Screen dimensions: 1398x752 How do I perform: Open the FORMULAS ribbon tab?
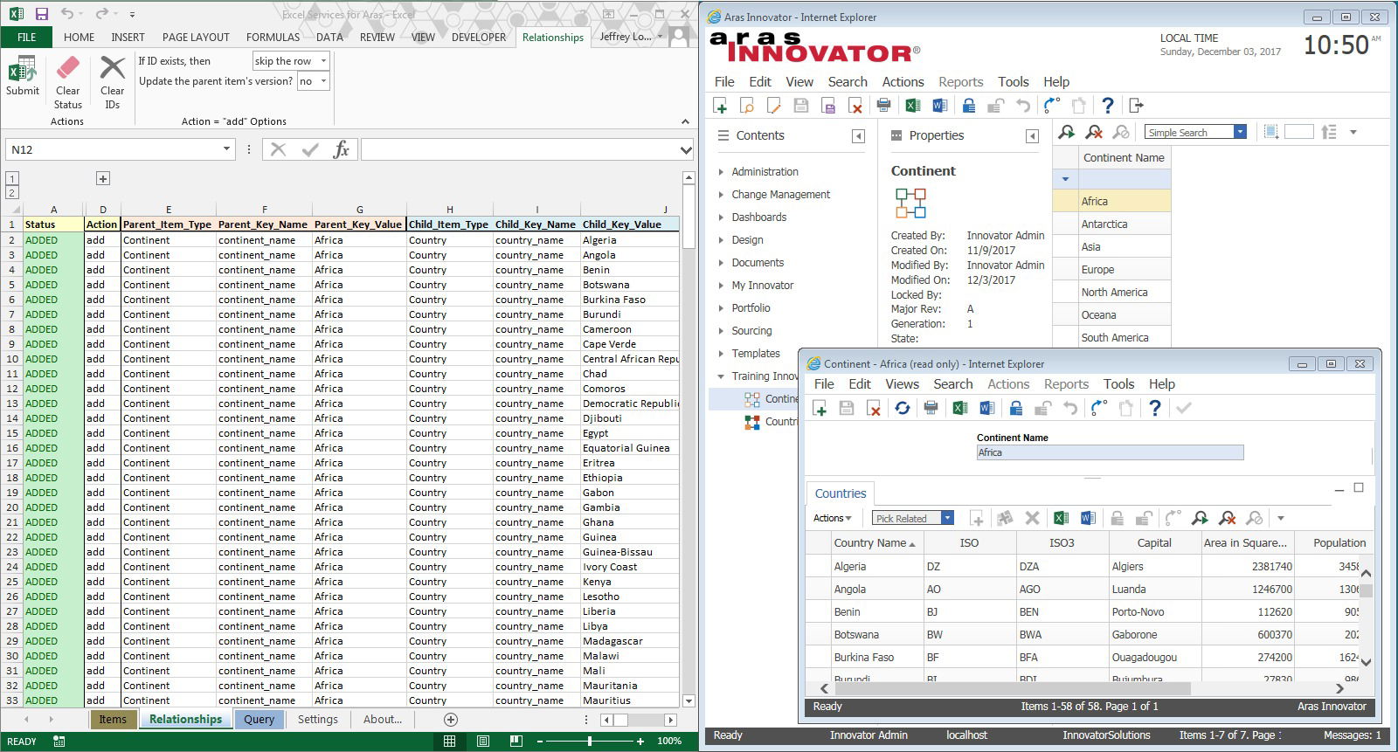pos(273,38)
